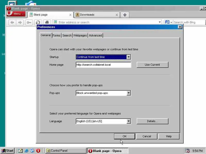
Task: Open the Opera Menu button
Action: 16,14
